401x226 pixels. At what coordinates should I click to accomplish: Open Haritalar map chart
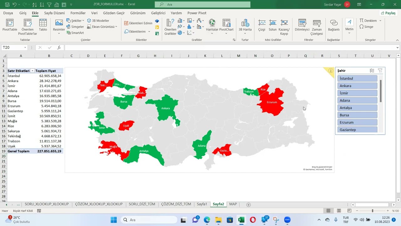coord(212,27)
